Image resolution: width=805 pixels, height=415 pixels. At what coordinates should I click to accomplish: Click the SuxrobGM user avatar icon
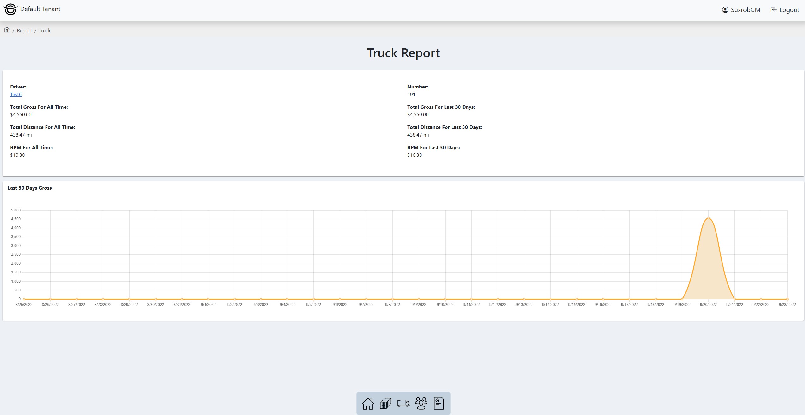pyautogui.click(x=725, y=10)
